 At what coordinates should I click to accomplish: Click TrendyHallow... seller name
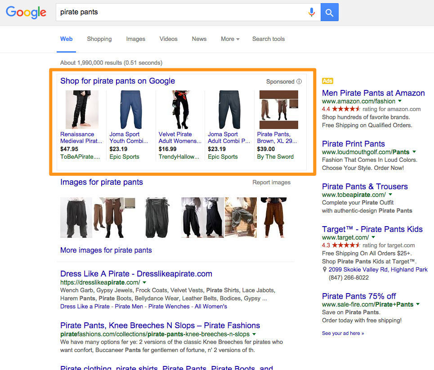(179, 156)
